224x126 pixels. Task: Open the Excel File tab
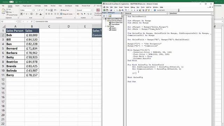tap(3, 6)
